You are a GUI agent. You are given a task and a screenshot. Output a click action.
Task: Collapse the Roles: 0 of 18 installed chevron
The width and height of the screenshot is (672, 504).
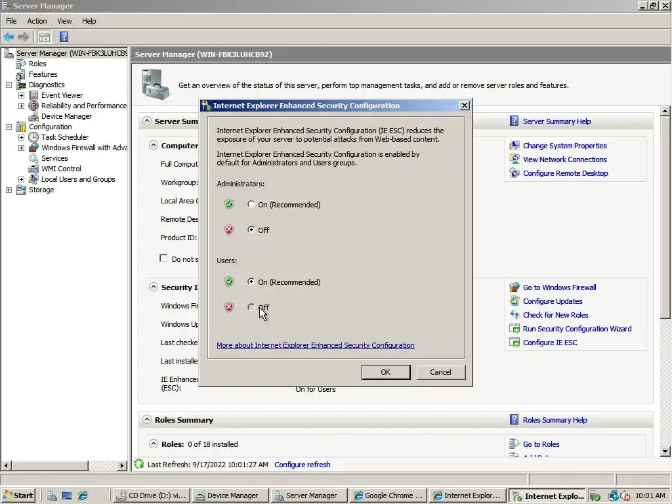[154, 444]
